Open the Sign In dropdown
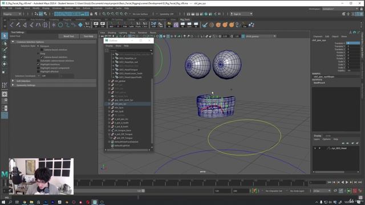This screenshot has height=205, width=365. tap(241, 14)
